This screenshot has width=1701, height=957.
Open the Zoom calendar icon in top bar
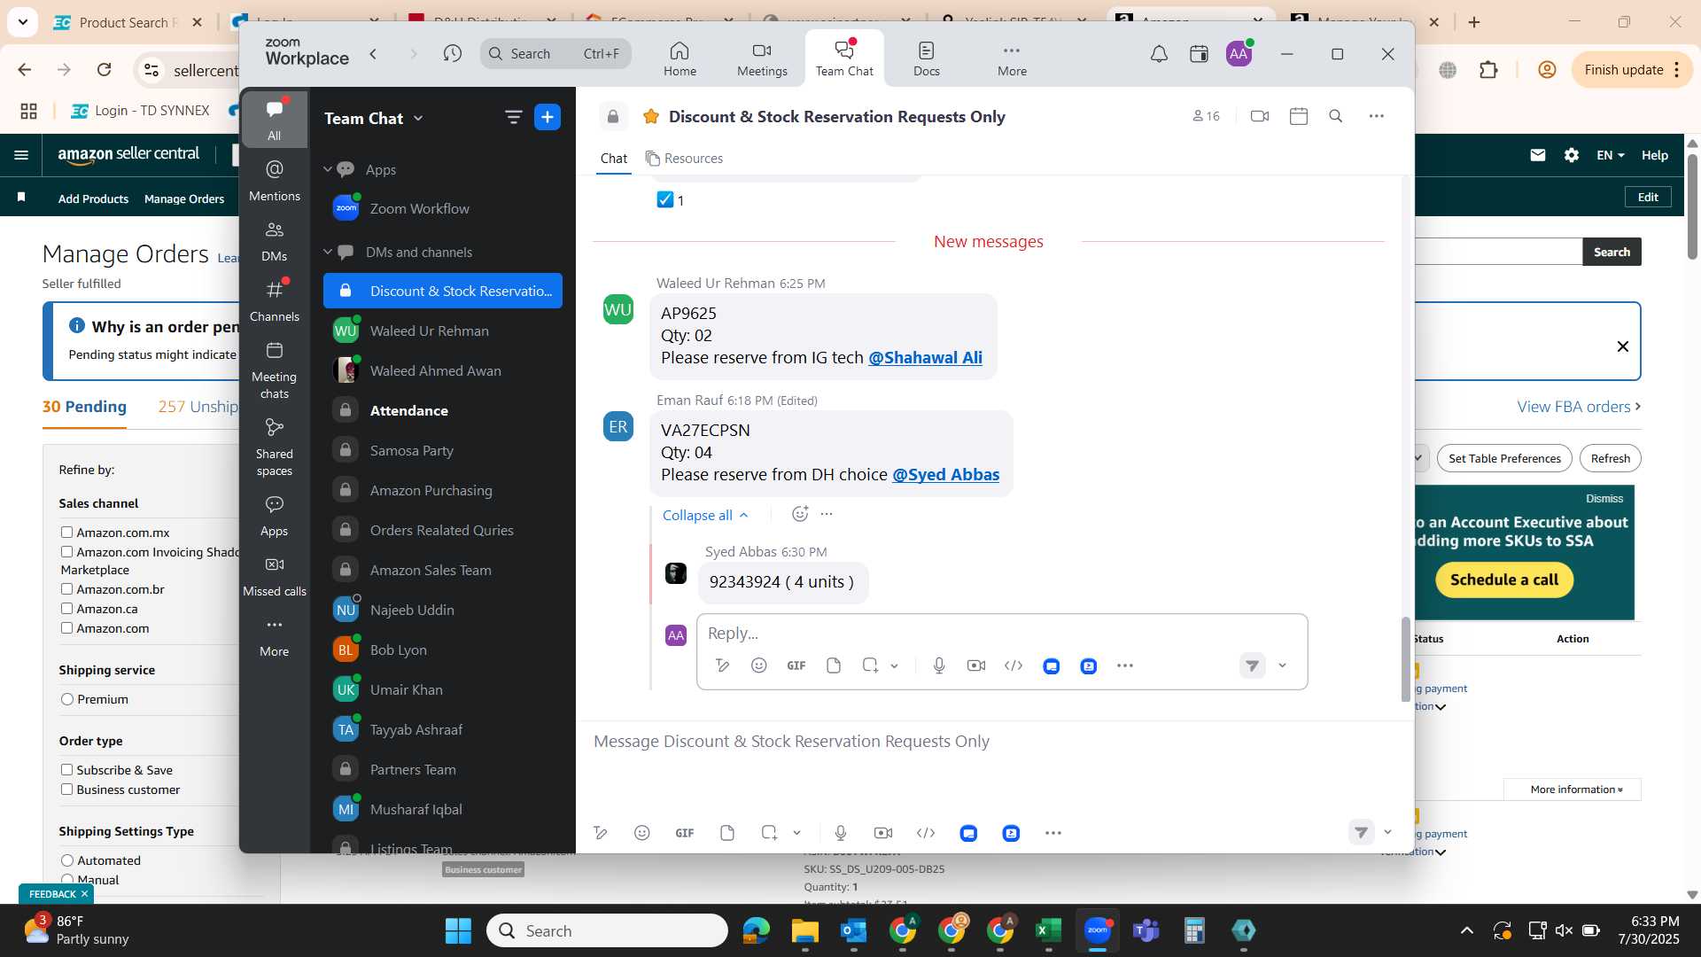[x=1199, y=54]
